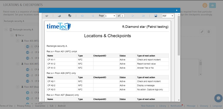Open the live chat bubble icon

click(x=219, y=98)
